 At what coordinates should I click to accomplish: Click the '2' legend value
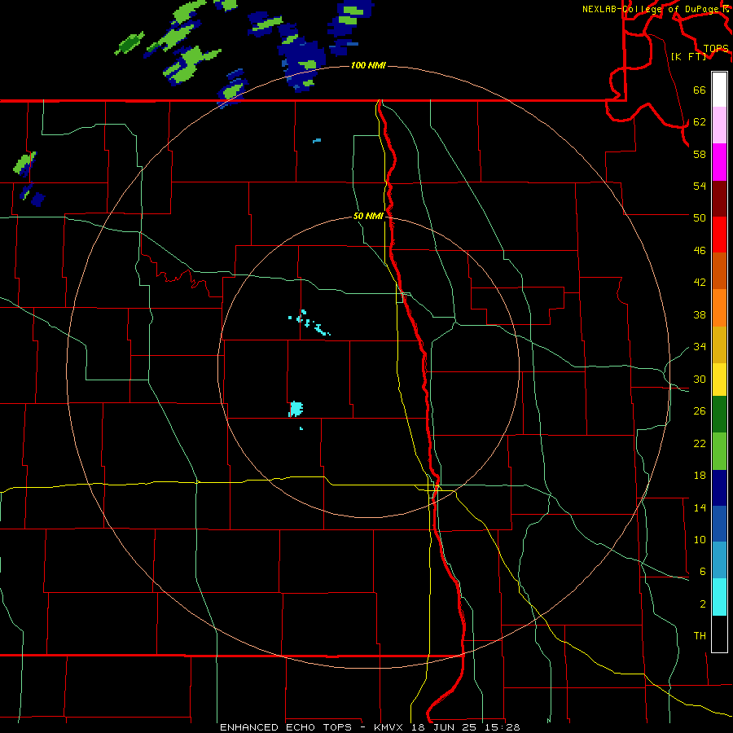[x=703, y=604]
